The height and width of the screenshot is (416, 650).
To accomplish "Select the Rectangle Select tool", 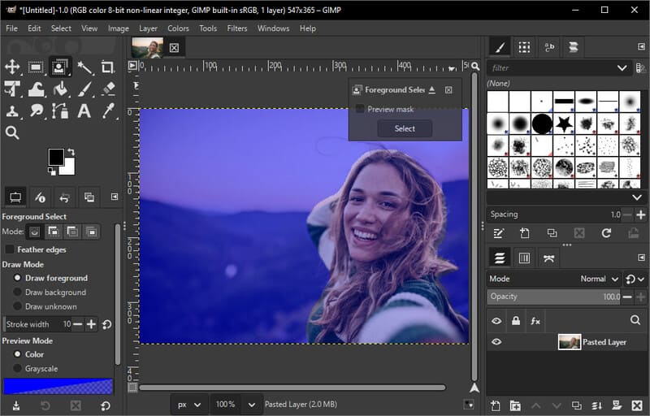I will click(36, 67).
